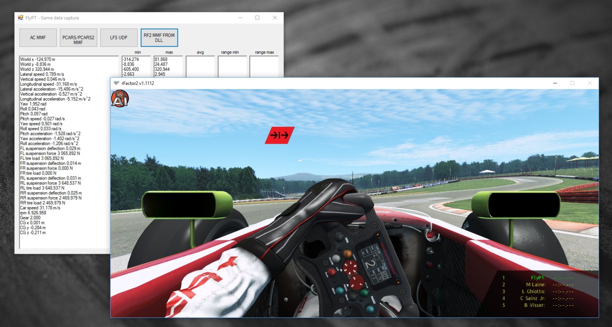Click the avg values box
The height and width of the screenshot is (327, 612).
tap(200, 66)
